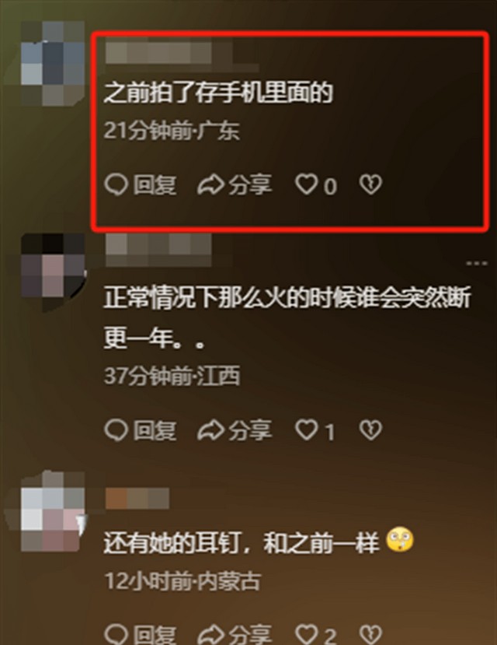497x645 pixels.
Task: Open username above the earring comment
Action: (x=137, y=499)
